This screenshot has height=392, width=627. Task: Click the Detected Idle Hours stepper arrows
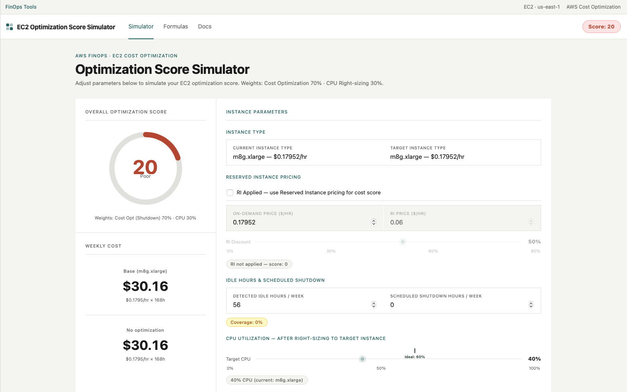click(x=374, y=305)
